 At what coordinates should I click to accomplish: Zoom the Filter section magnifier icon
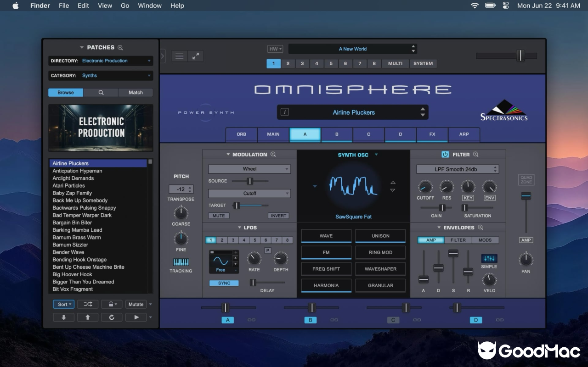475,155
